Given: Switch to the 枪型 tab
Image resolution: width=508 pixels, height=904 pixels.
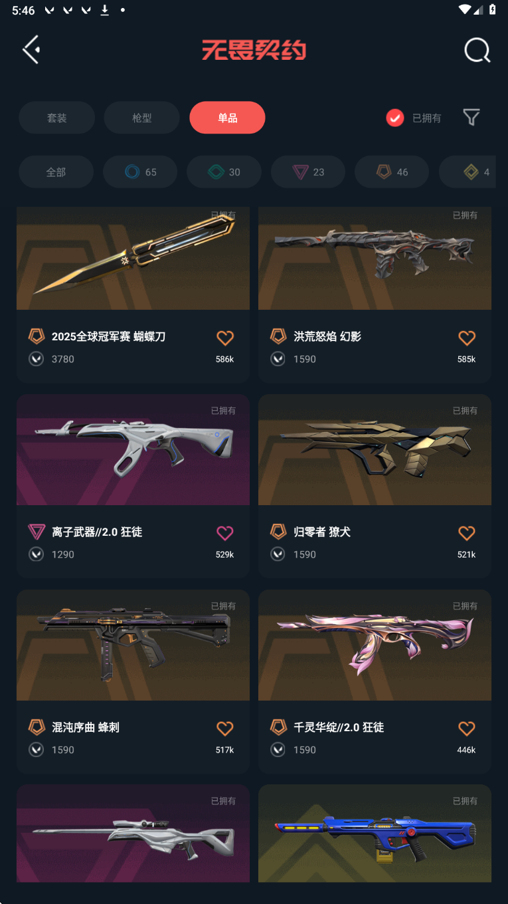Looking at the screenshot, I should click(142, 118).
